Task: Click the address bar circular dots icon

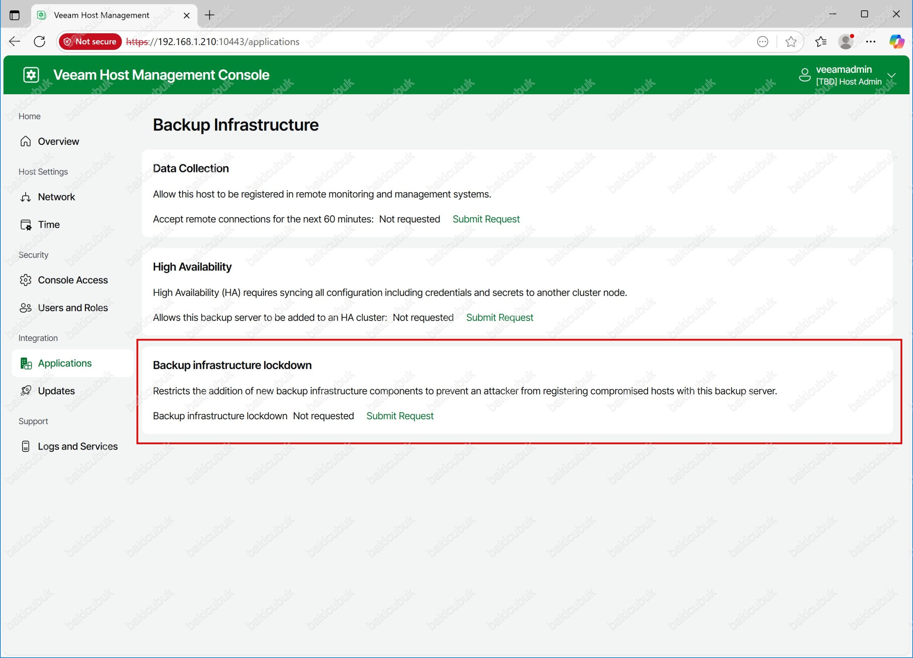Action: pos(762,41)
